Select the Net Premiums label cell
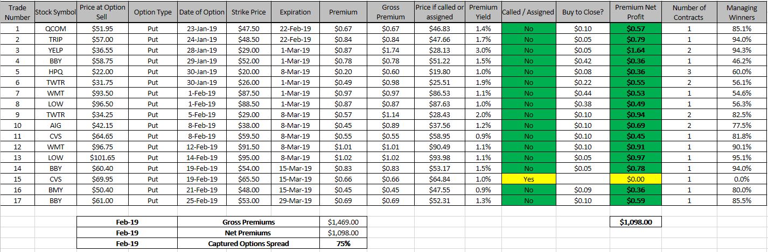Viewport: 768px width, 252px height. coord(248,233)
